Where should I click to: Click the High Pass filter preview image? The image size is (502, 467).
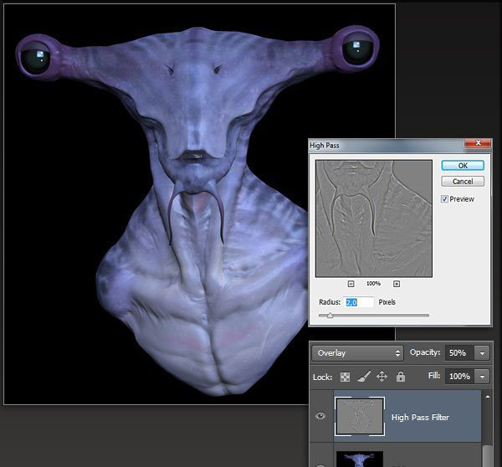(373, 218)
